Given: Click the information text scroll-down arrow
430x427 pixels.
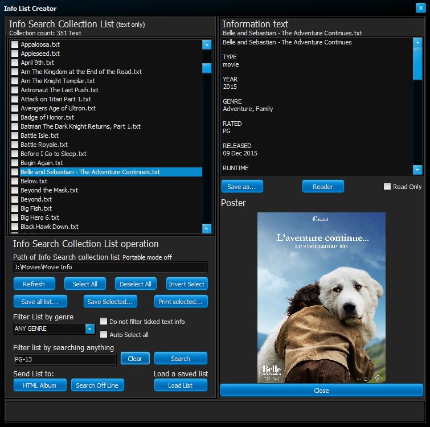Looking at the screenshot, I should click(x=417, y=170).
